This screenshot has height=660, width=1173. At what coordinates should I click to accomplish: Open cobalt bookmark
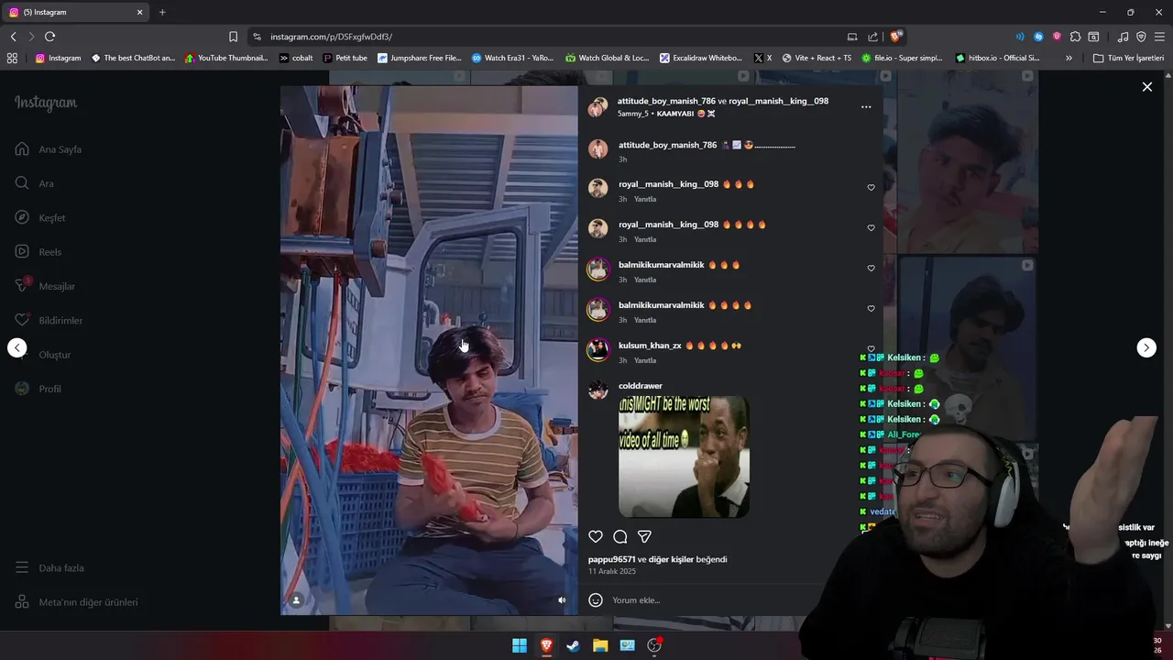click(296, 58)
